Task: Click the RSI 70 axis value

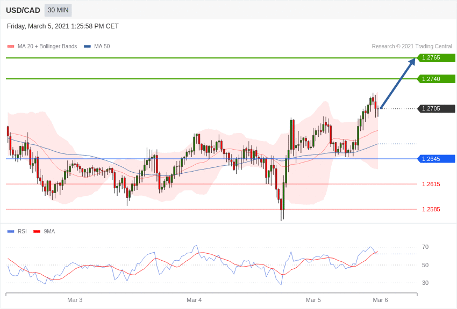Action: coord(425,247)
